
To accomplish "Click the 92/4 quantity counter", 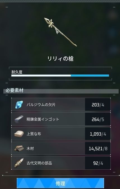I will click(98, 163).
